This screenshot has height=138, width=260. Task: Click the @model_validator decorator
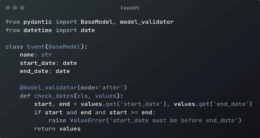(x=48, y=88)
